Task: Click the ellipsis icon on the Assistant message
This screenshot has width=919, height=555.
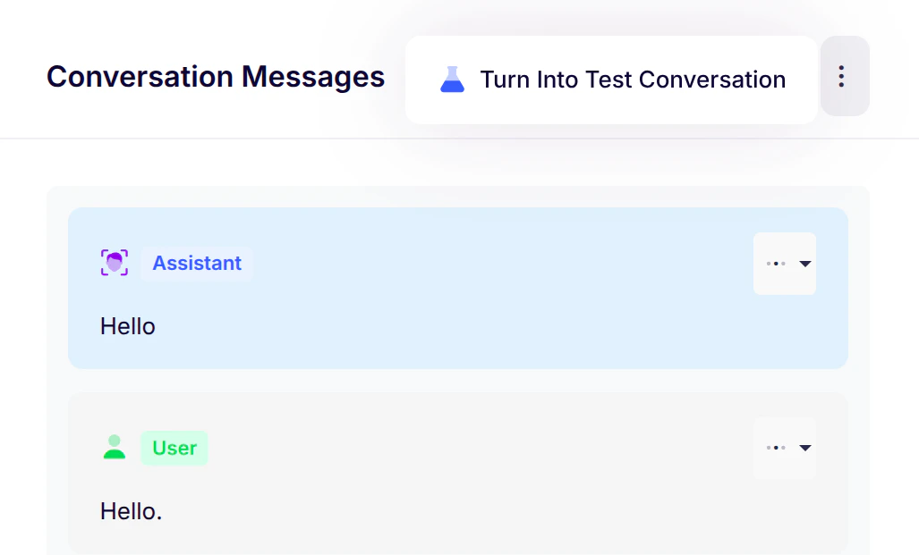Action: [x=775, y=263]
